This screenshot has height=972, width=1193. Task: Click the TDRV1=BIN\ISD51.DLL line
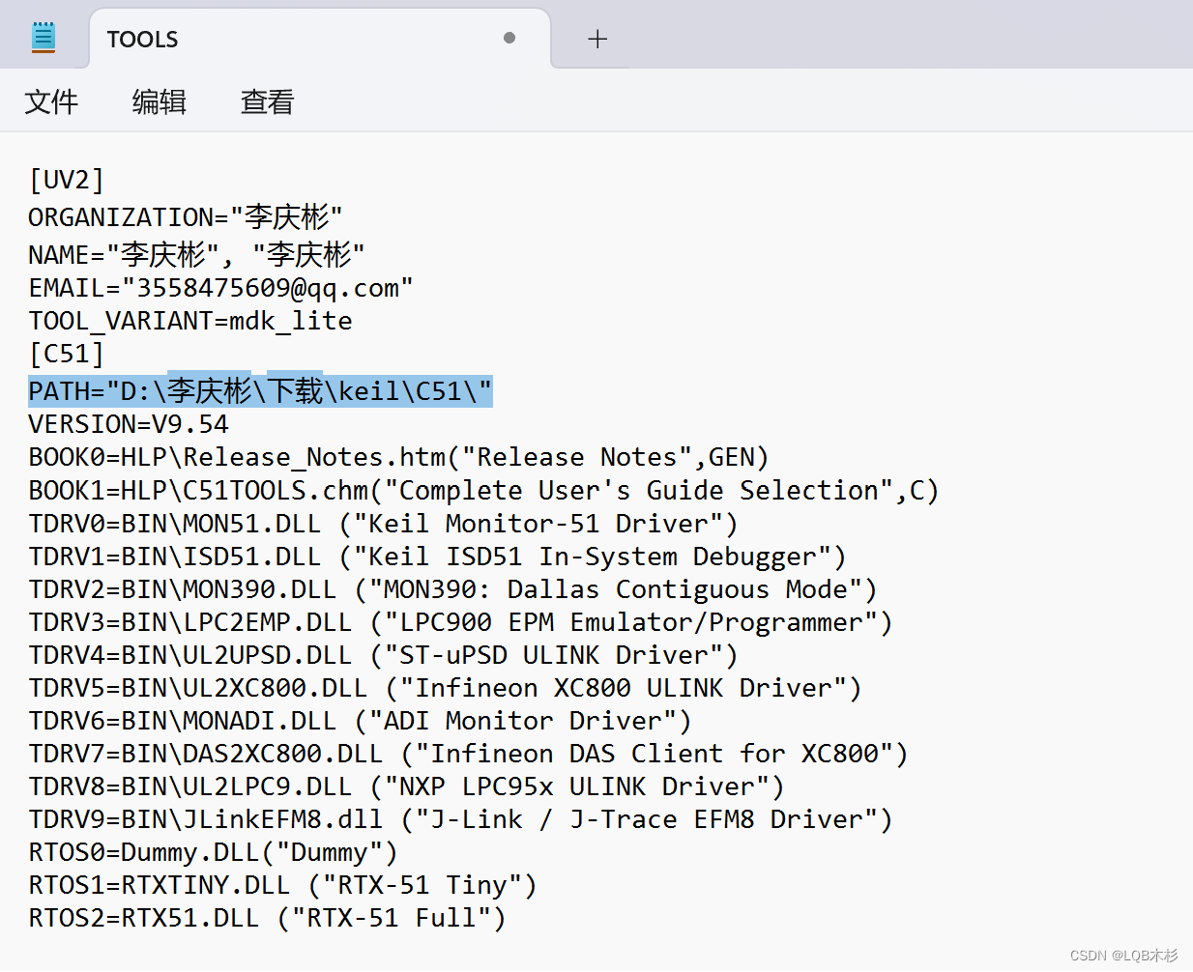click(x=438, y=556)
